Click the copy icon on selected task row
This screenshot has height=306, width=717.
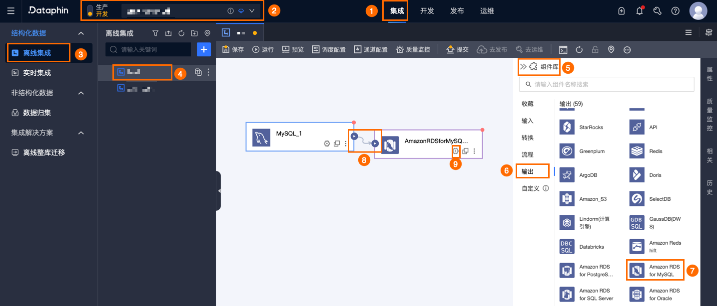198,72
